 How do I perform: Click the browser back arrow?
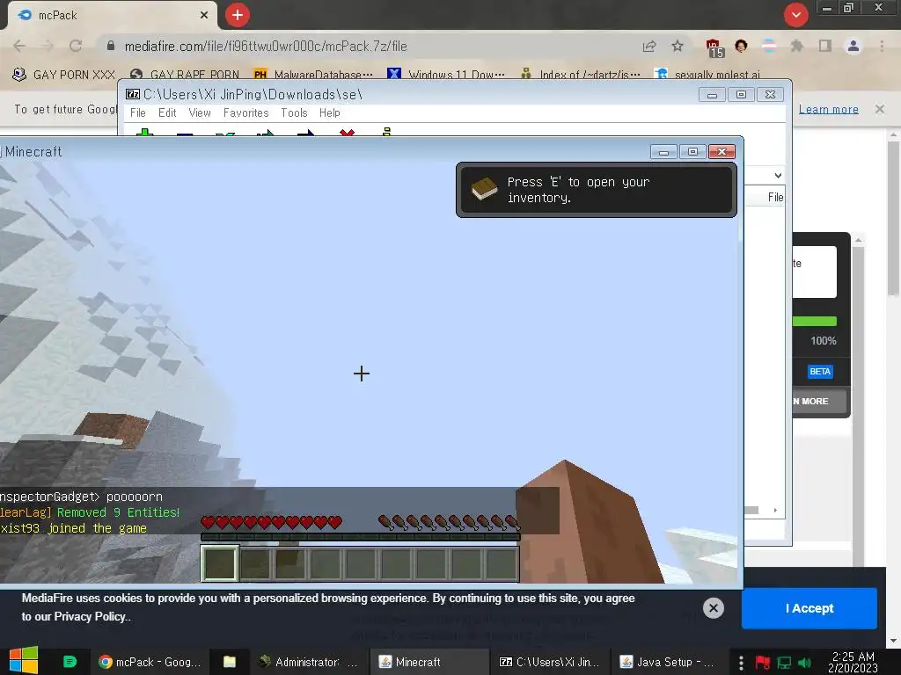pos(19,46)
